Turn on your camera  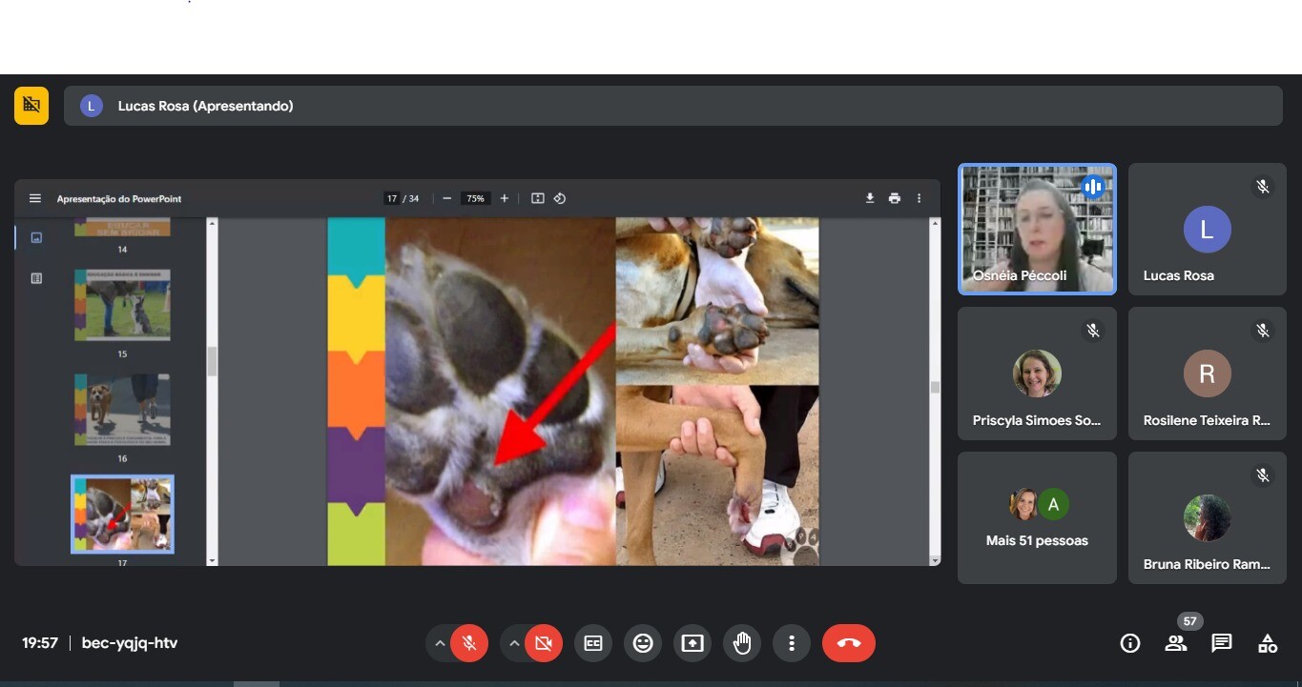click(544, 643)
